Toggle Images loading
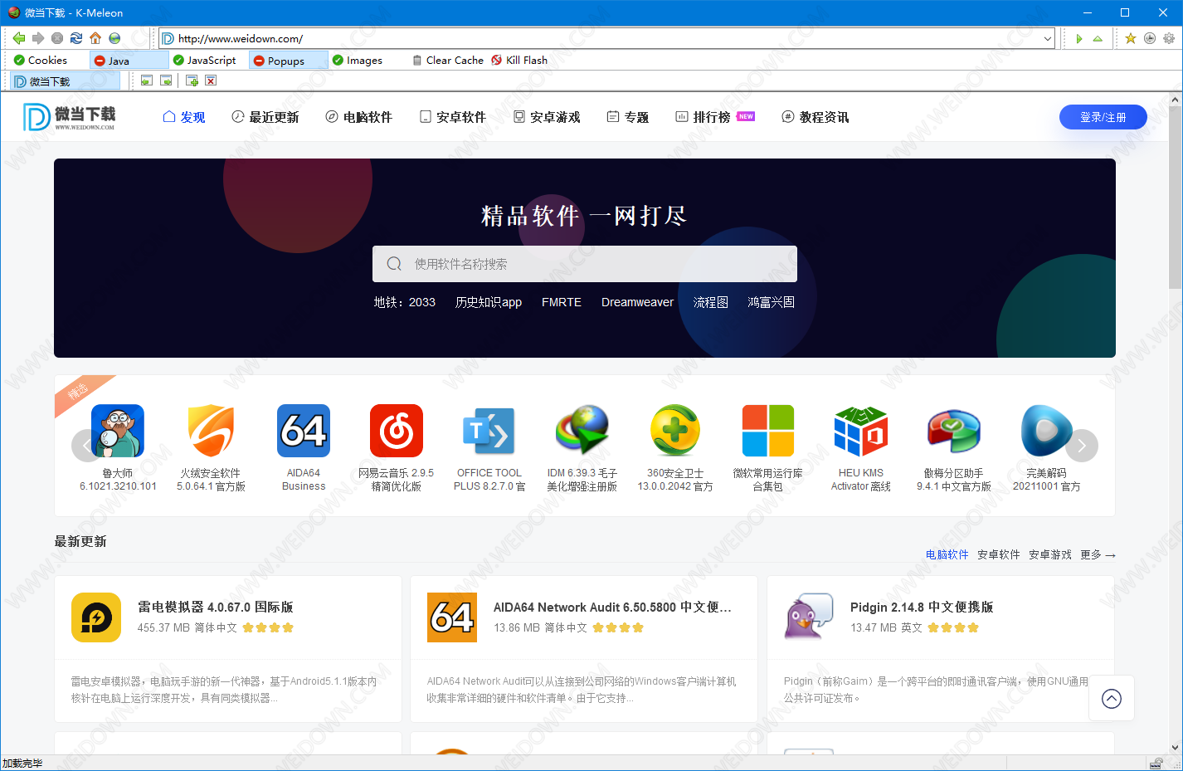This screenshot has width=1183, height=771. coord(358,61)
